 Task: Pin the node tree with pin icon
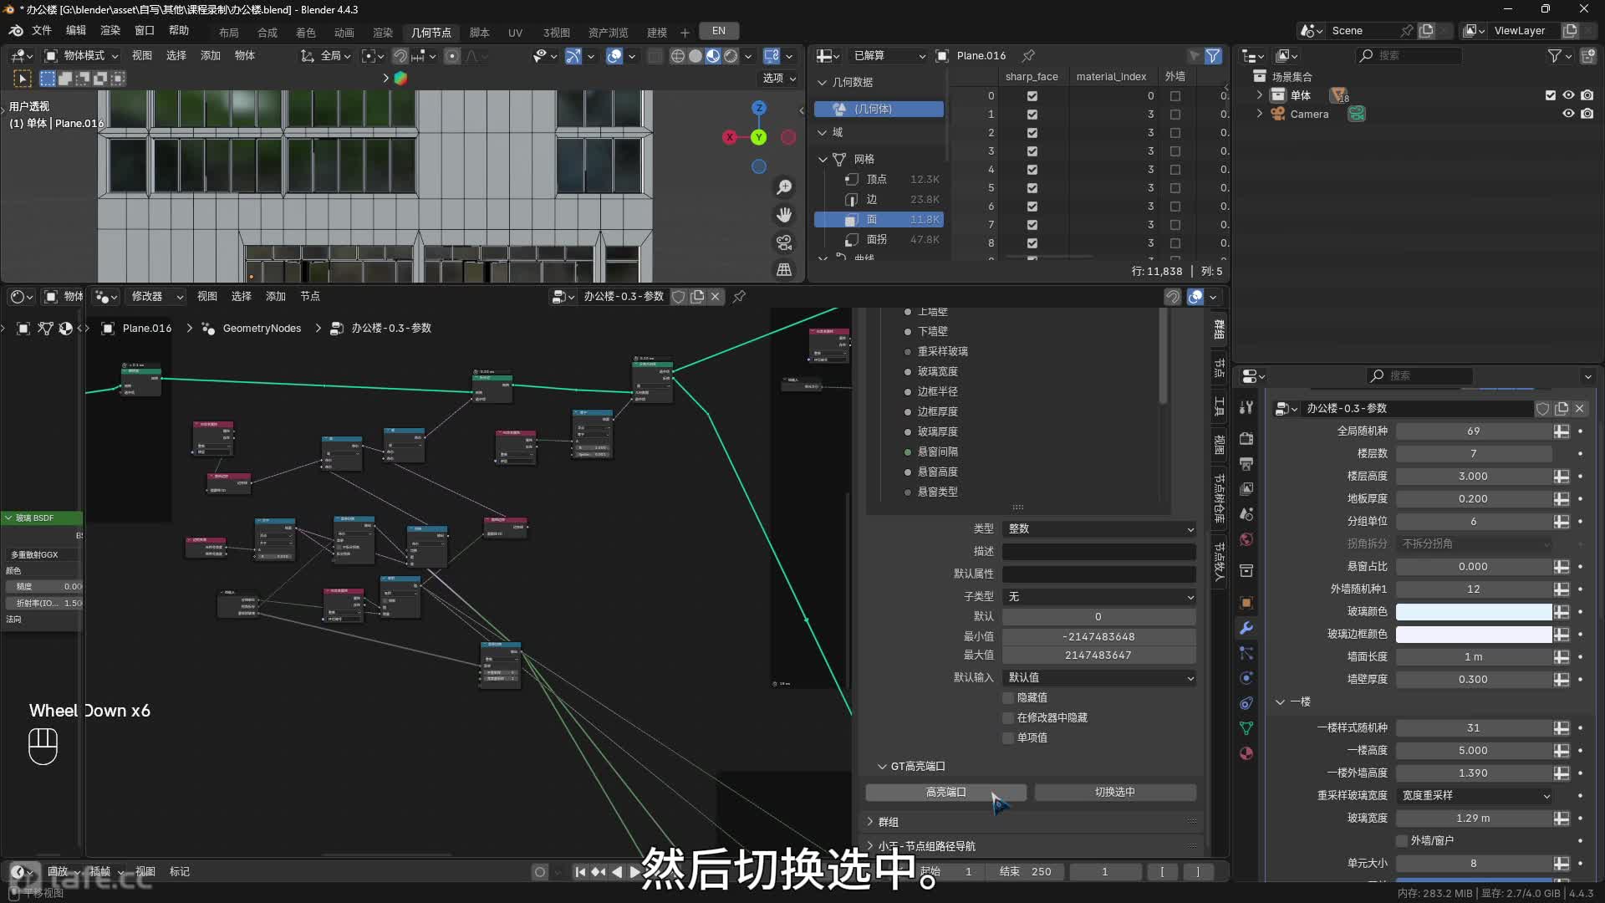tap(739, 297)
